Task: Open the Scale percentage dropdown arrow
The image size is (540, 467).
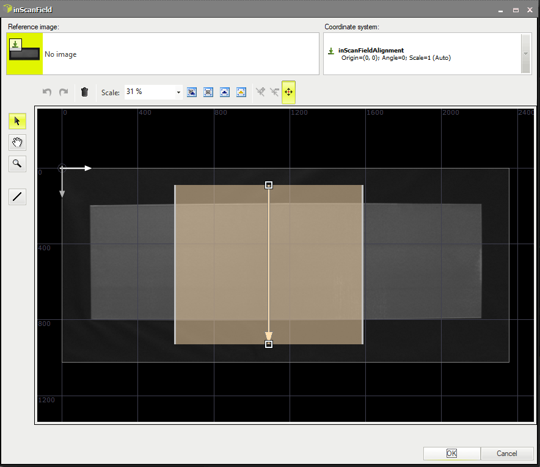Action: 178,92
